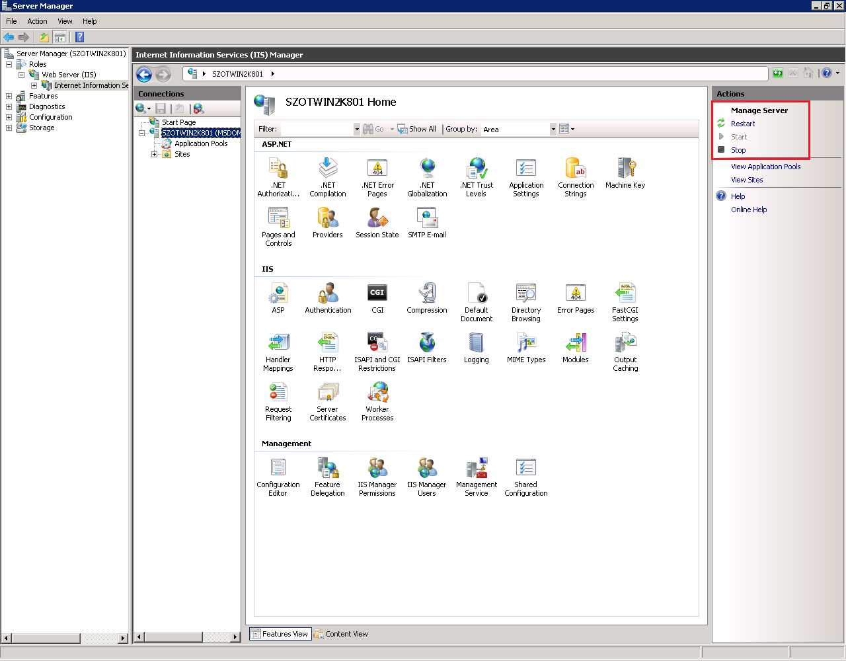Open Compression settings

pos(427,297)
